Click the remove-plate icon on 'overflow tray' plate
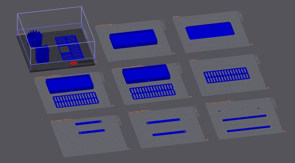This screenshot has height=163, width=295. pyautogui.click(x=162, y=21)
